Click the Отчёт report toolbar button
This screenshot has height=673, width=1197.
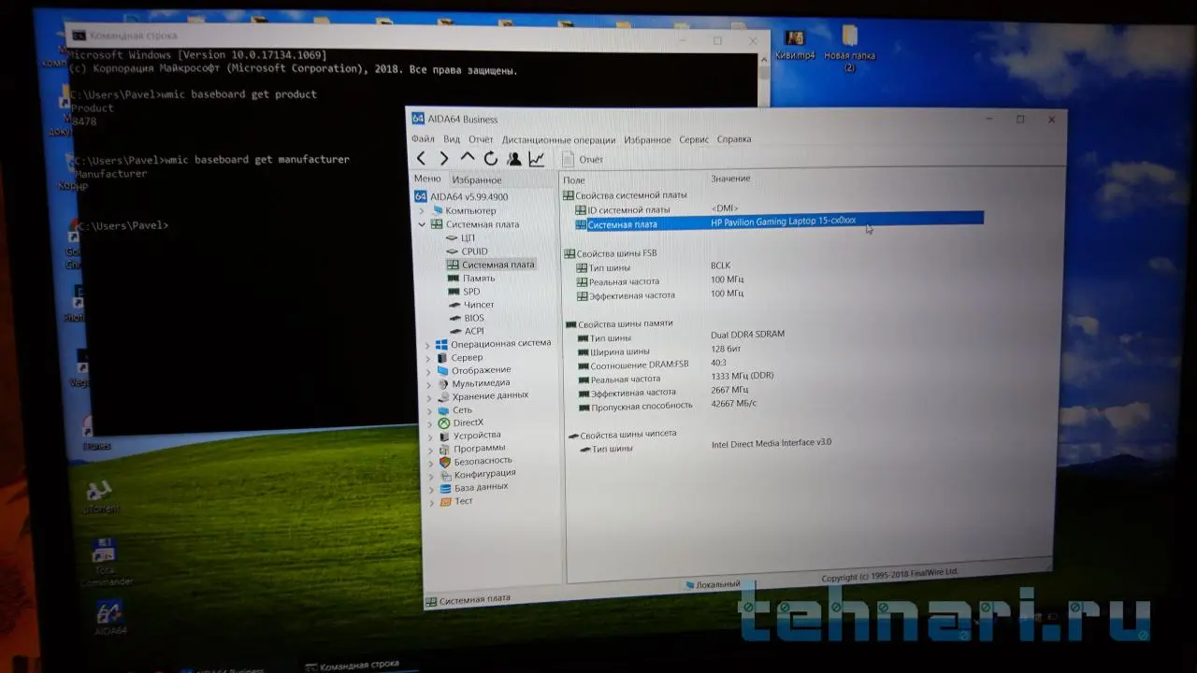click(583, 160)
